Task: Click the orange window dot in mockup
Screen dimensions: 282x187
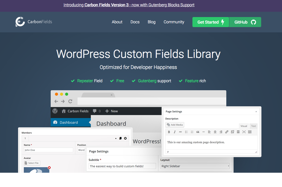Action: tap(56, 94)
